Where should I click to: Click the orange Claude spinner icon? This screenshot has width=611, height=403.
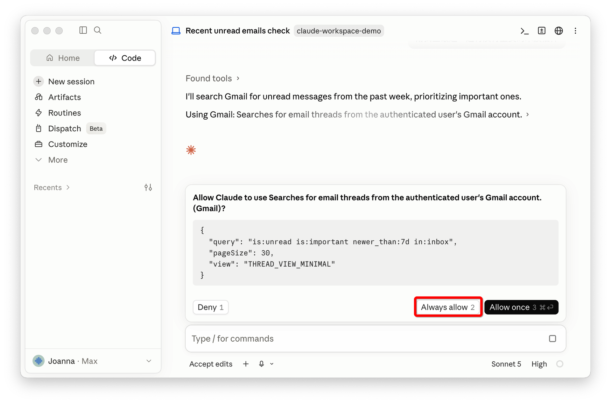point(191,150)
